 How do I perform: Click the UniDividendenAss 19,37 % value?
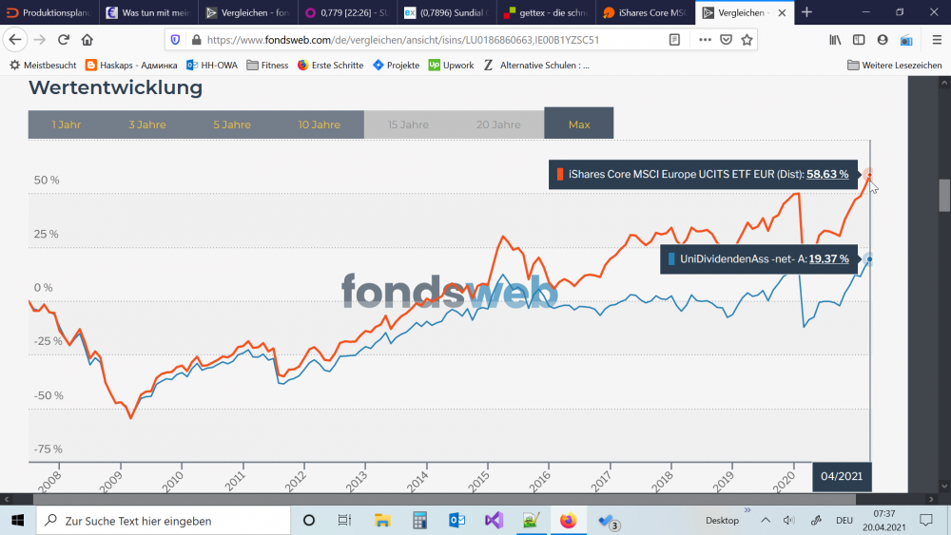click(829, 259)
